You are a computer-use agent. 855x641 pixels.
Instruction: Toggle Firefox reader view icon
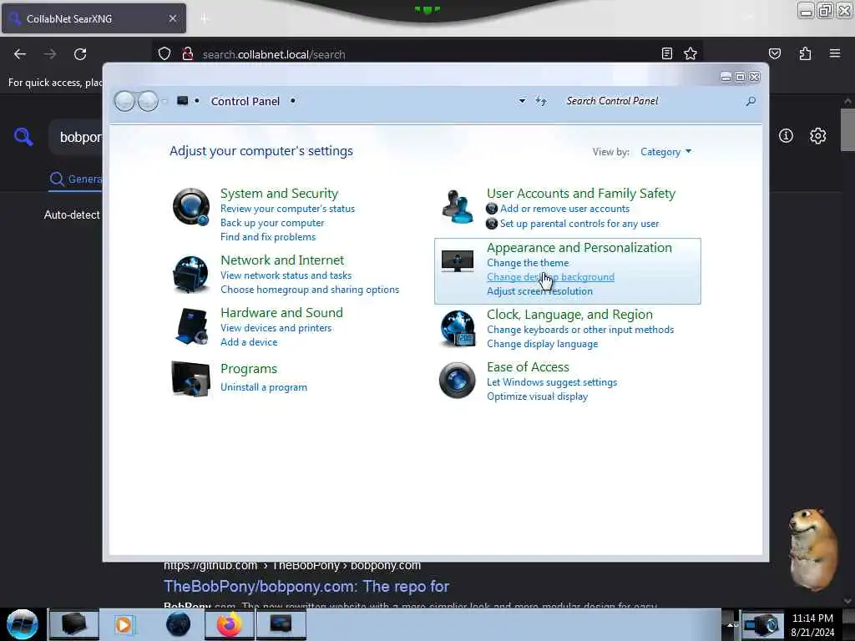pyautogui.click(x=666, y=53)
